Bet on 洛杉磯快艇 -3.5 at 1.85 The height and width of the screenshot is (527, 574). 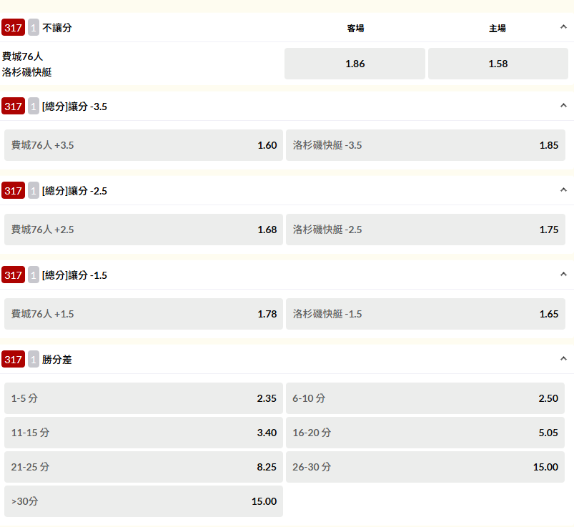(x=425, y=145)
